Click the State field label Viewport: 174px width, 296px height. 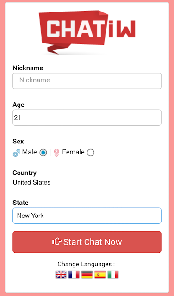pyautogui.click(x=20, y=203)
